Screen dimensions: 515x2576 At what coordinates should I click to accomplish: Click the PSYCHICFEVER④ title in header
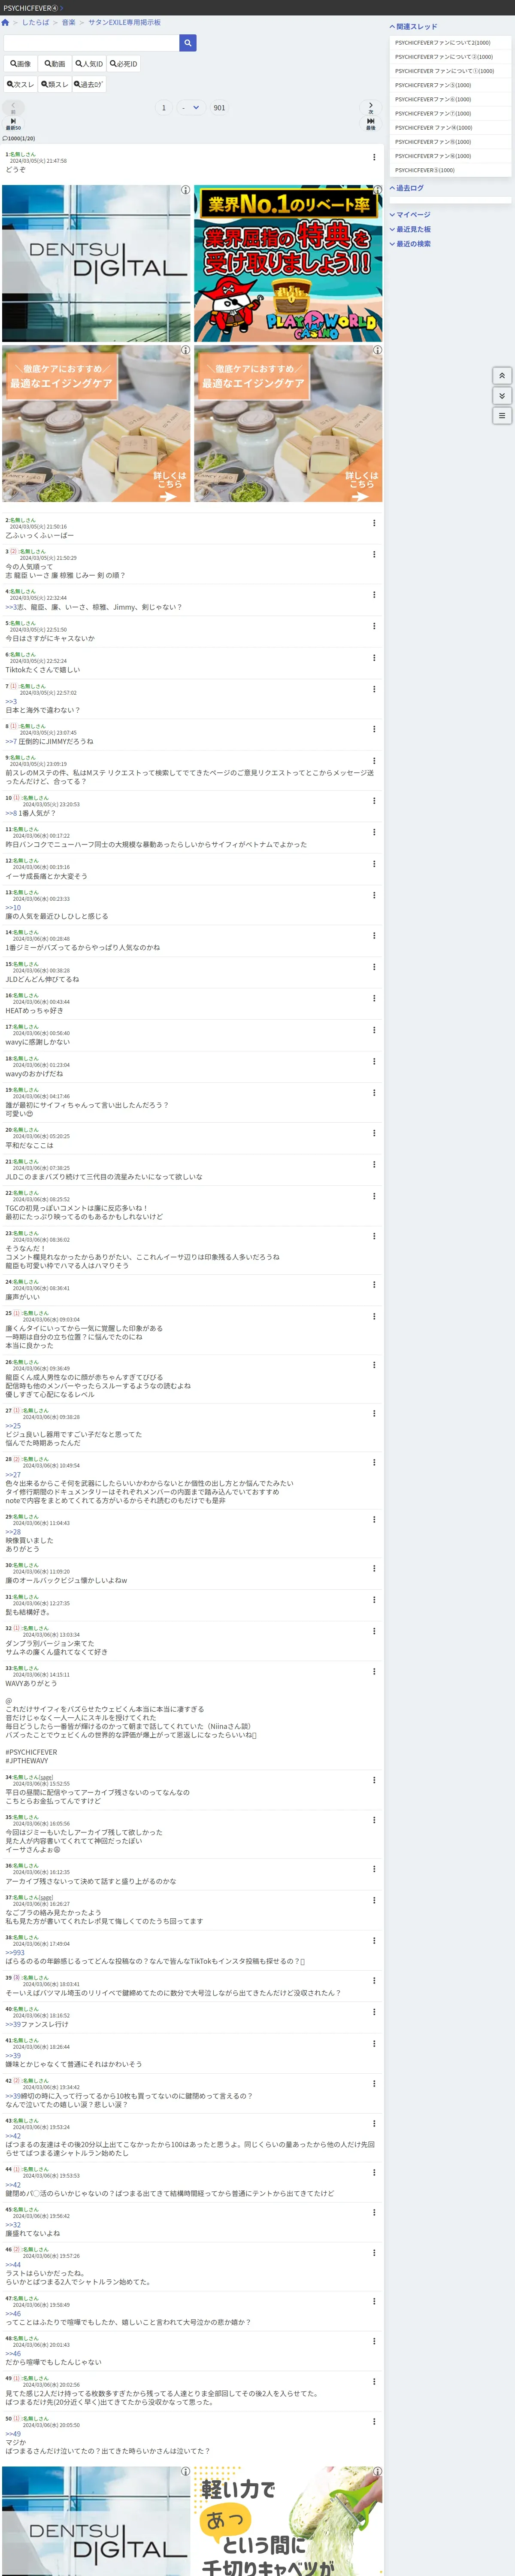(31, 8)
